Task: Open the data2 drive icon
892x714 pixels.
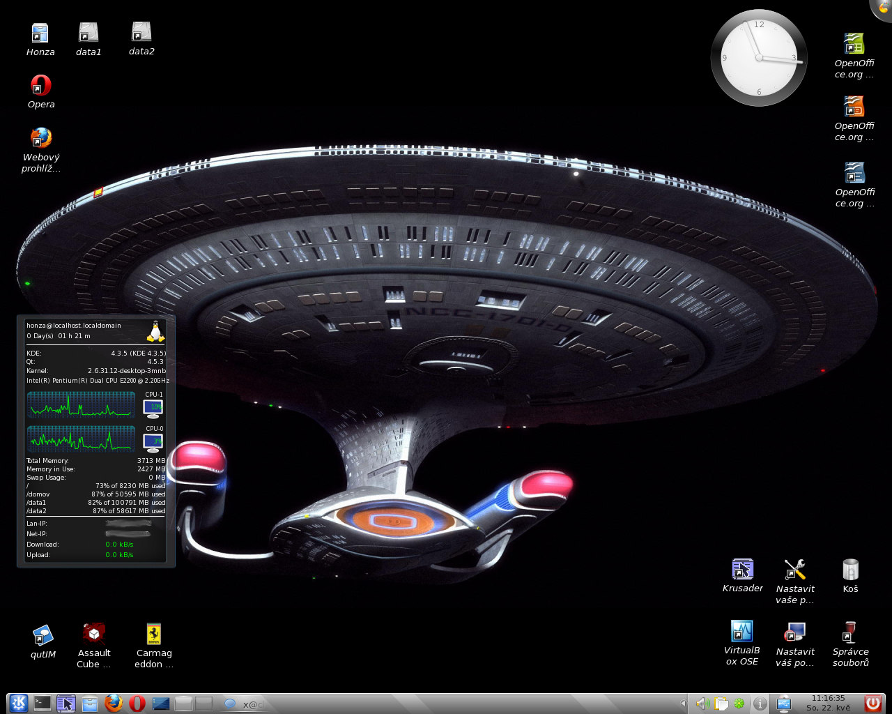Action: click(x=141, y=38)
